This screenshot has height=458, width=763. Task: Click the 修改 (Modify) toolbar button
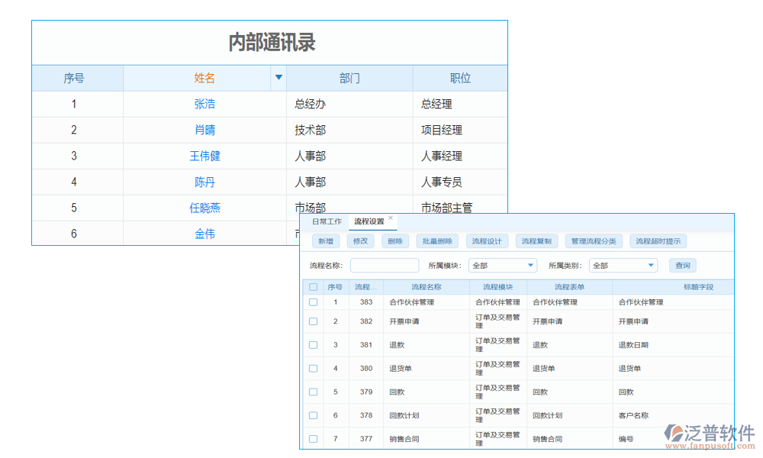point(359,240)
